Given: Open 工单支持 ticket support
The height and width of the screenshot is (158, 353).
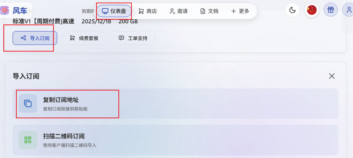Looking at the screenshot, I should coord(133,38).
